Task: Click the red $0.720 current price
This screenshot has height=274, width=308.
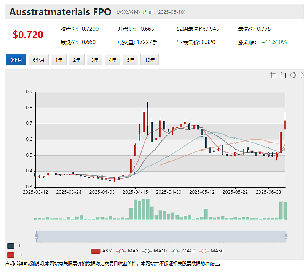Action: tap(28, 35)
